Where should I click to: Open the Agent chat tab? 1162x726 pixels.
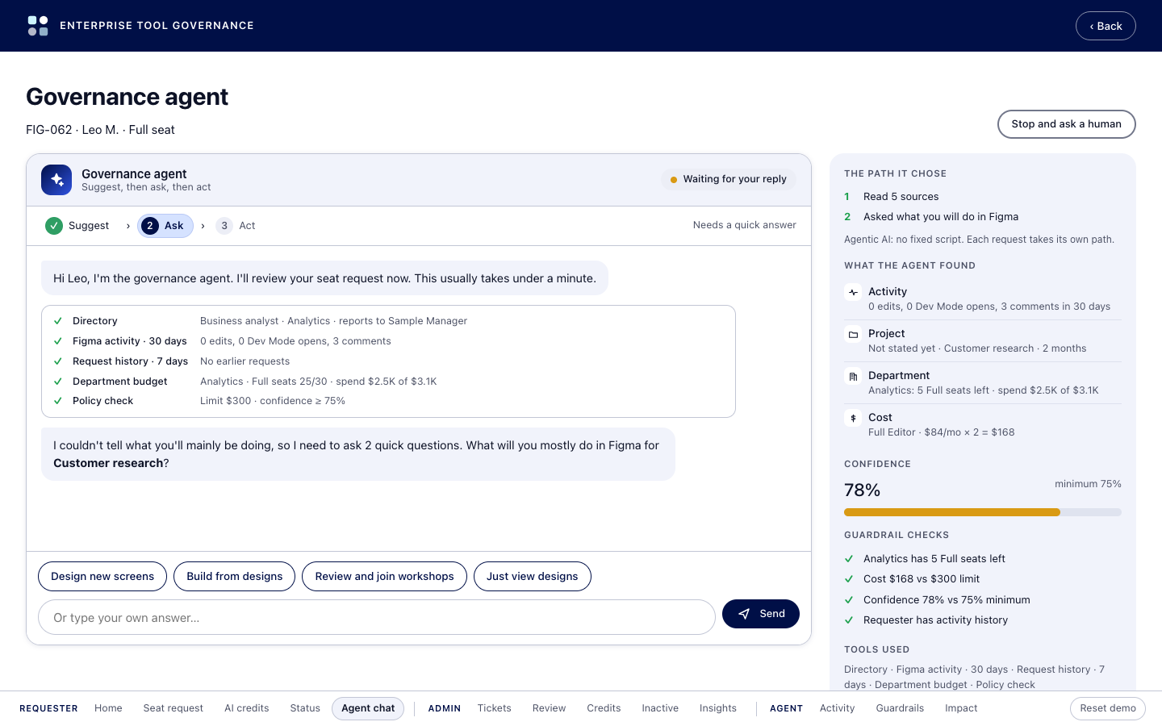[x=368, y=708]
